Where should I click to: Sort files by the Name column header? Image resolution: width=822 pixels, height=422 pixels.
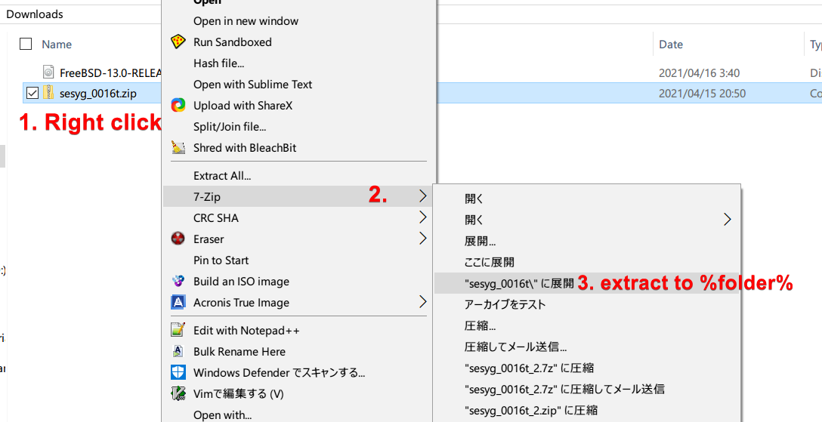pos(57,45)
